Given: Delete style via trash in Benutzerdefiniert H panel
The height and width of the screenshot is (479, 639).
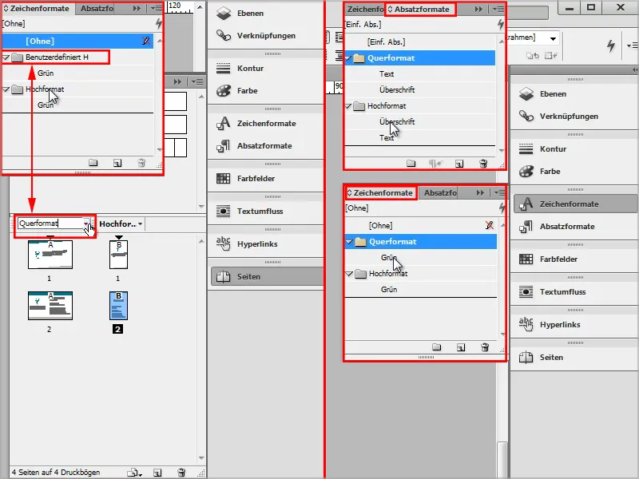Looking at the screenshot, I should [x=141, y=163].
